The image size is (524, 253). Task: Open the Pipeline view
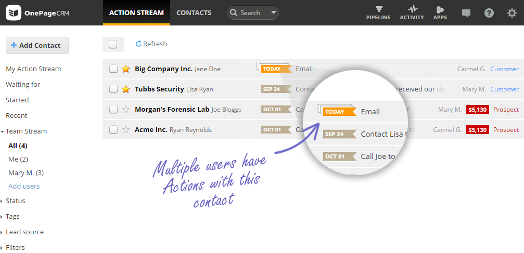pyautogui.click(x=378, y=12)
